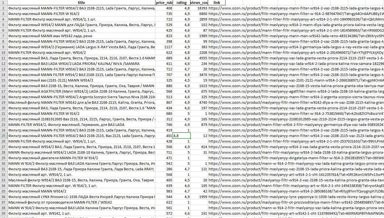Select price cell 823
The image size is (384, 218).
[x=164, y=36]
